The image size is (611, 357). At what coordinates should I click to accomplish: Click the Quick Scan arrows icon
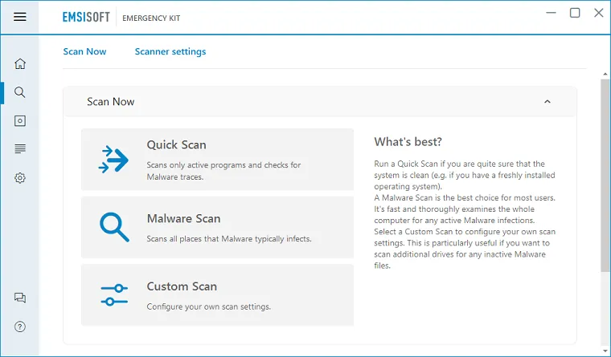pyautogui.click(x=113, y=160)
